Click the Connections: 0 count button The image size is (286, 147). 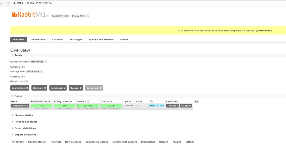20,88
